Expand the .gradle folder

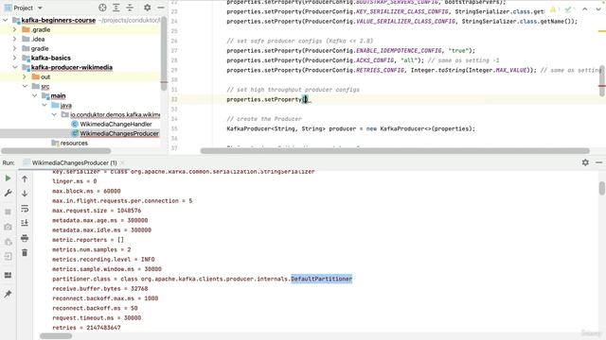tap(15, 29)
